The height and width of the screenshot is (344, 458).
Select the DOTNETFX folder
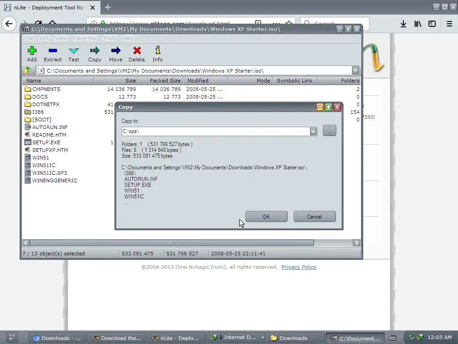[42, 104]
